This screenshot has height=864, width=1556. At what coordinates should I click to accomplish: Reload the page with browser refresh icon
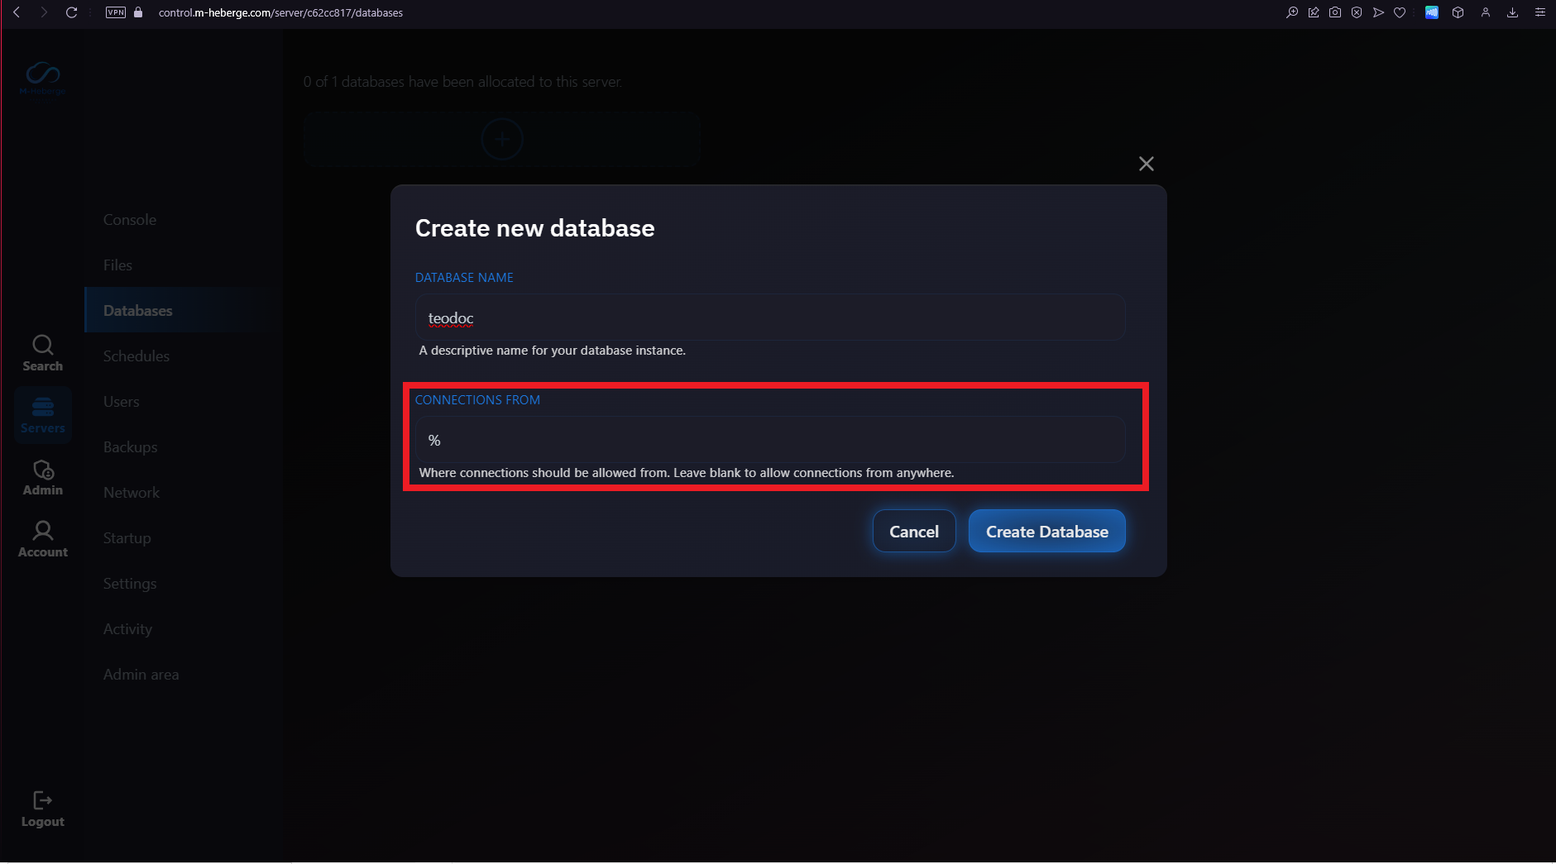click(x=72, y=12)
